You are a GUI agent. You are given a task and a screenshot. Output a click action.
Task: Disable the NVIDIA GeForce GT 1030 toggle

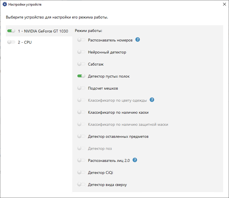tap(11, 31)
